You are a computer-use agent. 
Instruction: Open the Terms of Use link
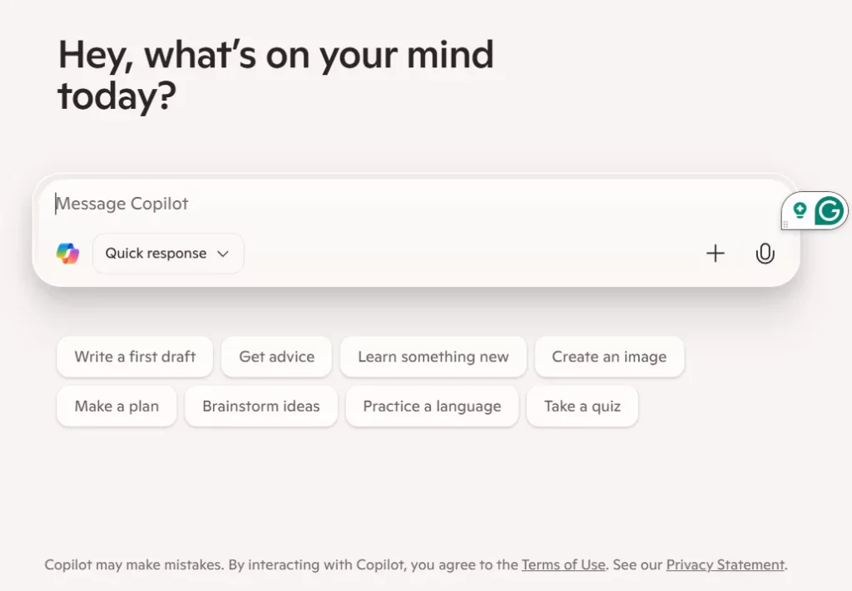[x=563, y=564]
